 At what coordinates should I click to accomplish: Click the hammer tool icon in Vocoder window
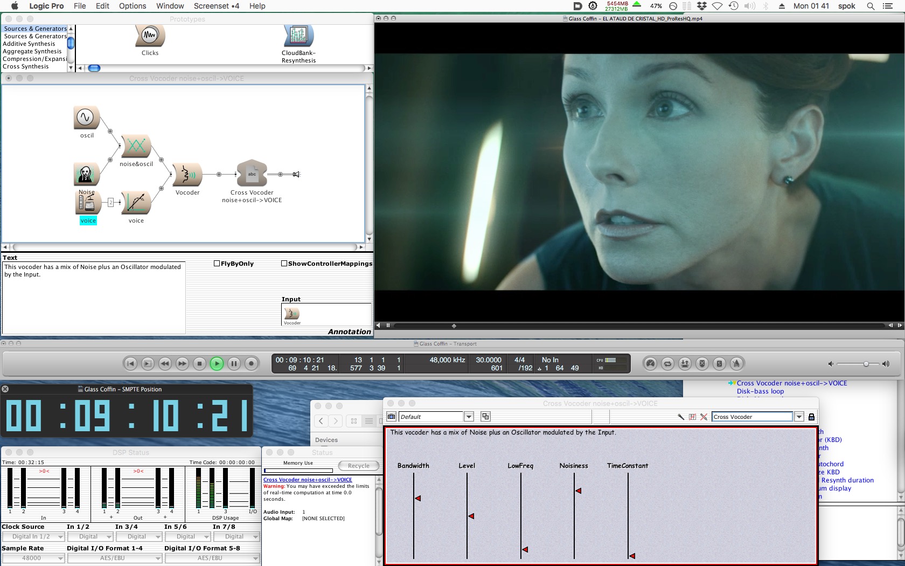[x=681, y=417]
